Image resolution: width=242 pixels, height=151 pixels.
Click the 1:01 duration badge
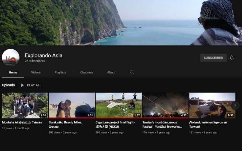click(90, 115)
